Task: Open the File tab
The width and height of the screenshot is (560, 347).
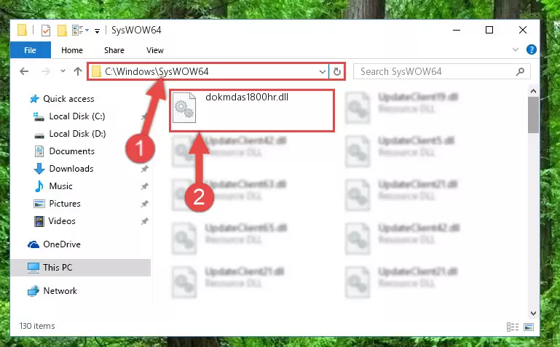Action: 31,50
